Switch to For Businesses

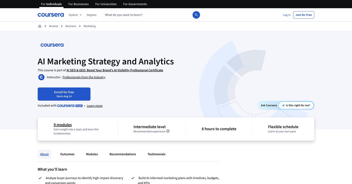pos(78,4)
